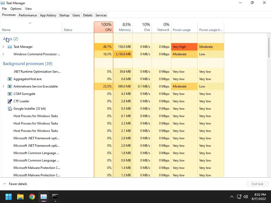
Task: Sort by the Power usage column header
Action: click(184, 27)
